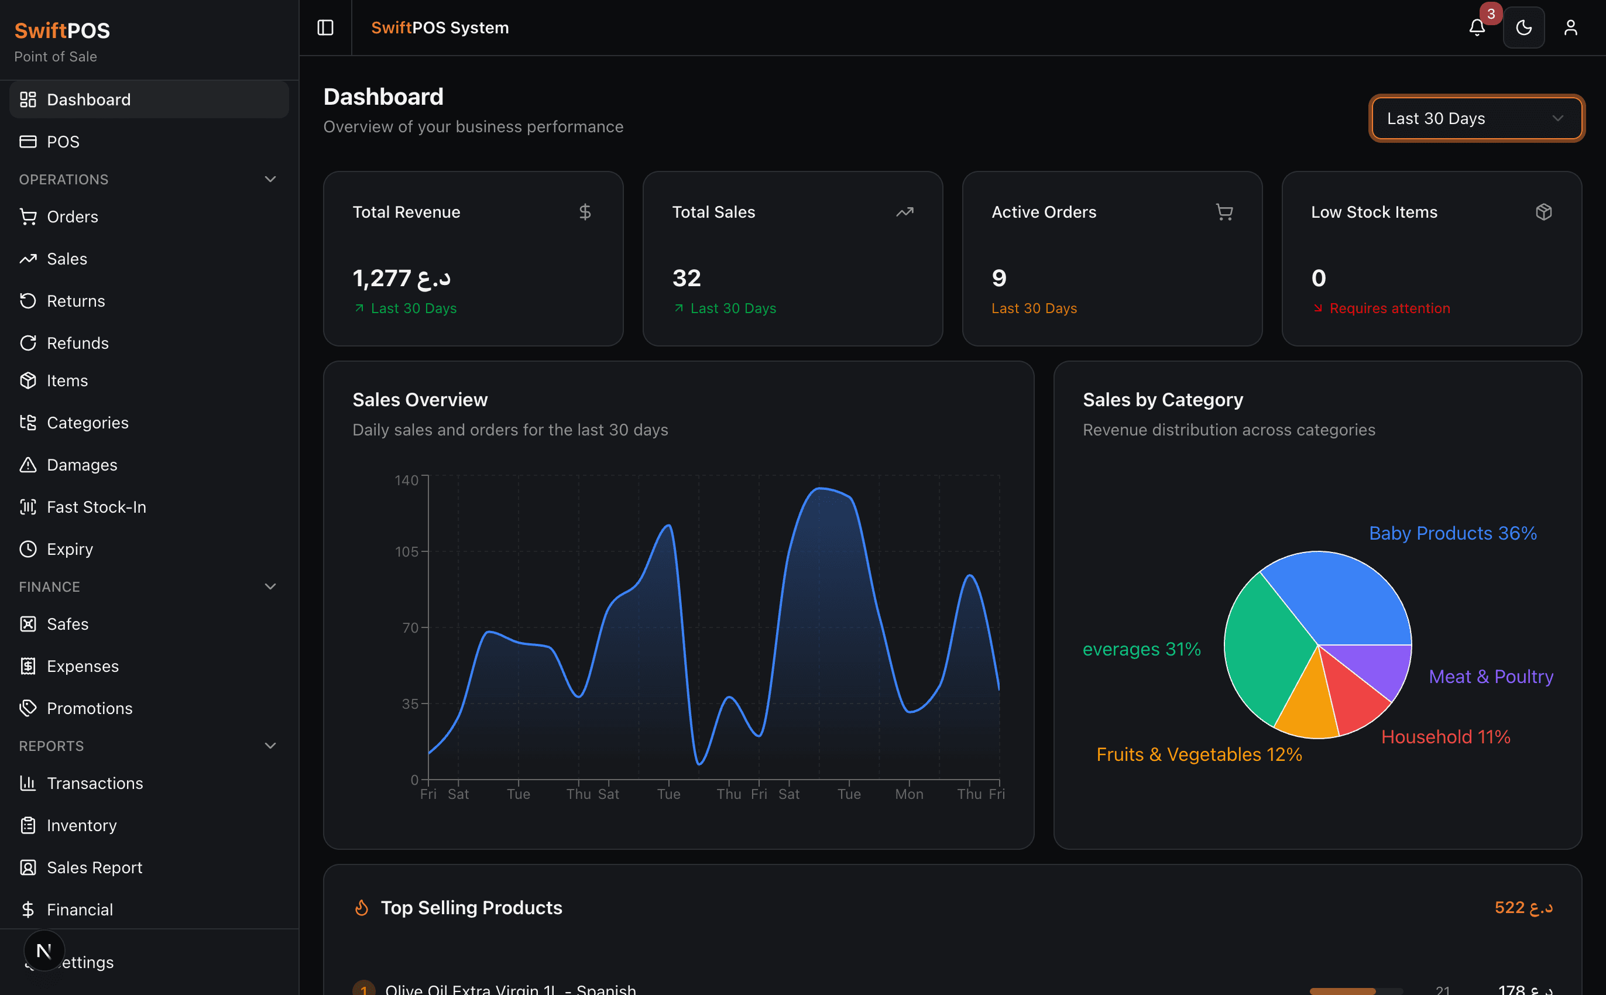This screenshot has height=995, width=1606.
Task: Toggle the sidebar panel icon
Action: pos(325,28)
